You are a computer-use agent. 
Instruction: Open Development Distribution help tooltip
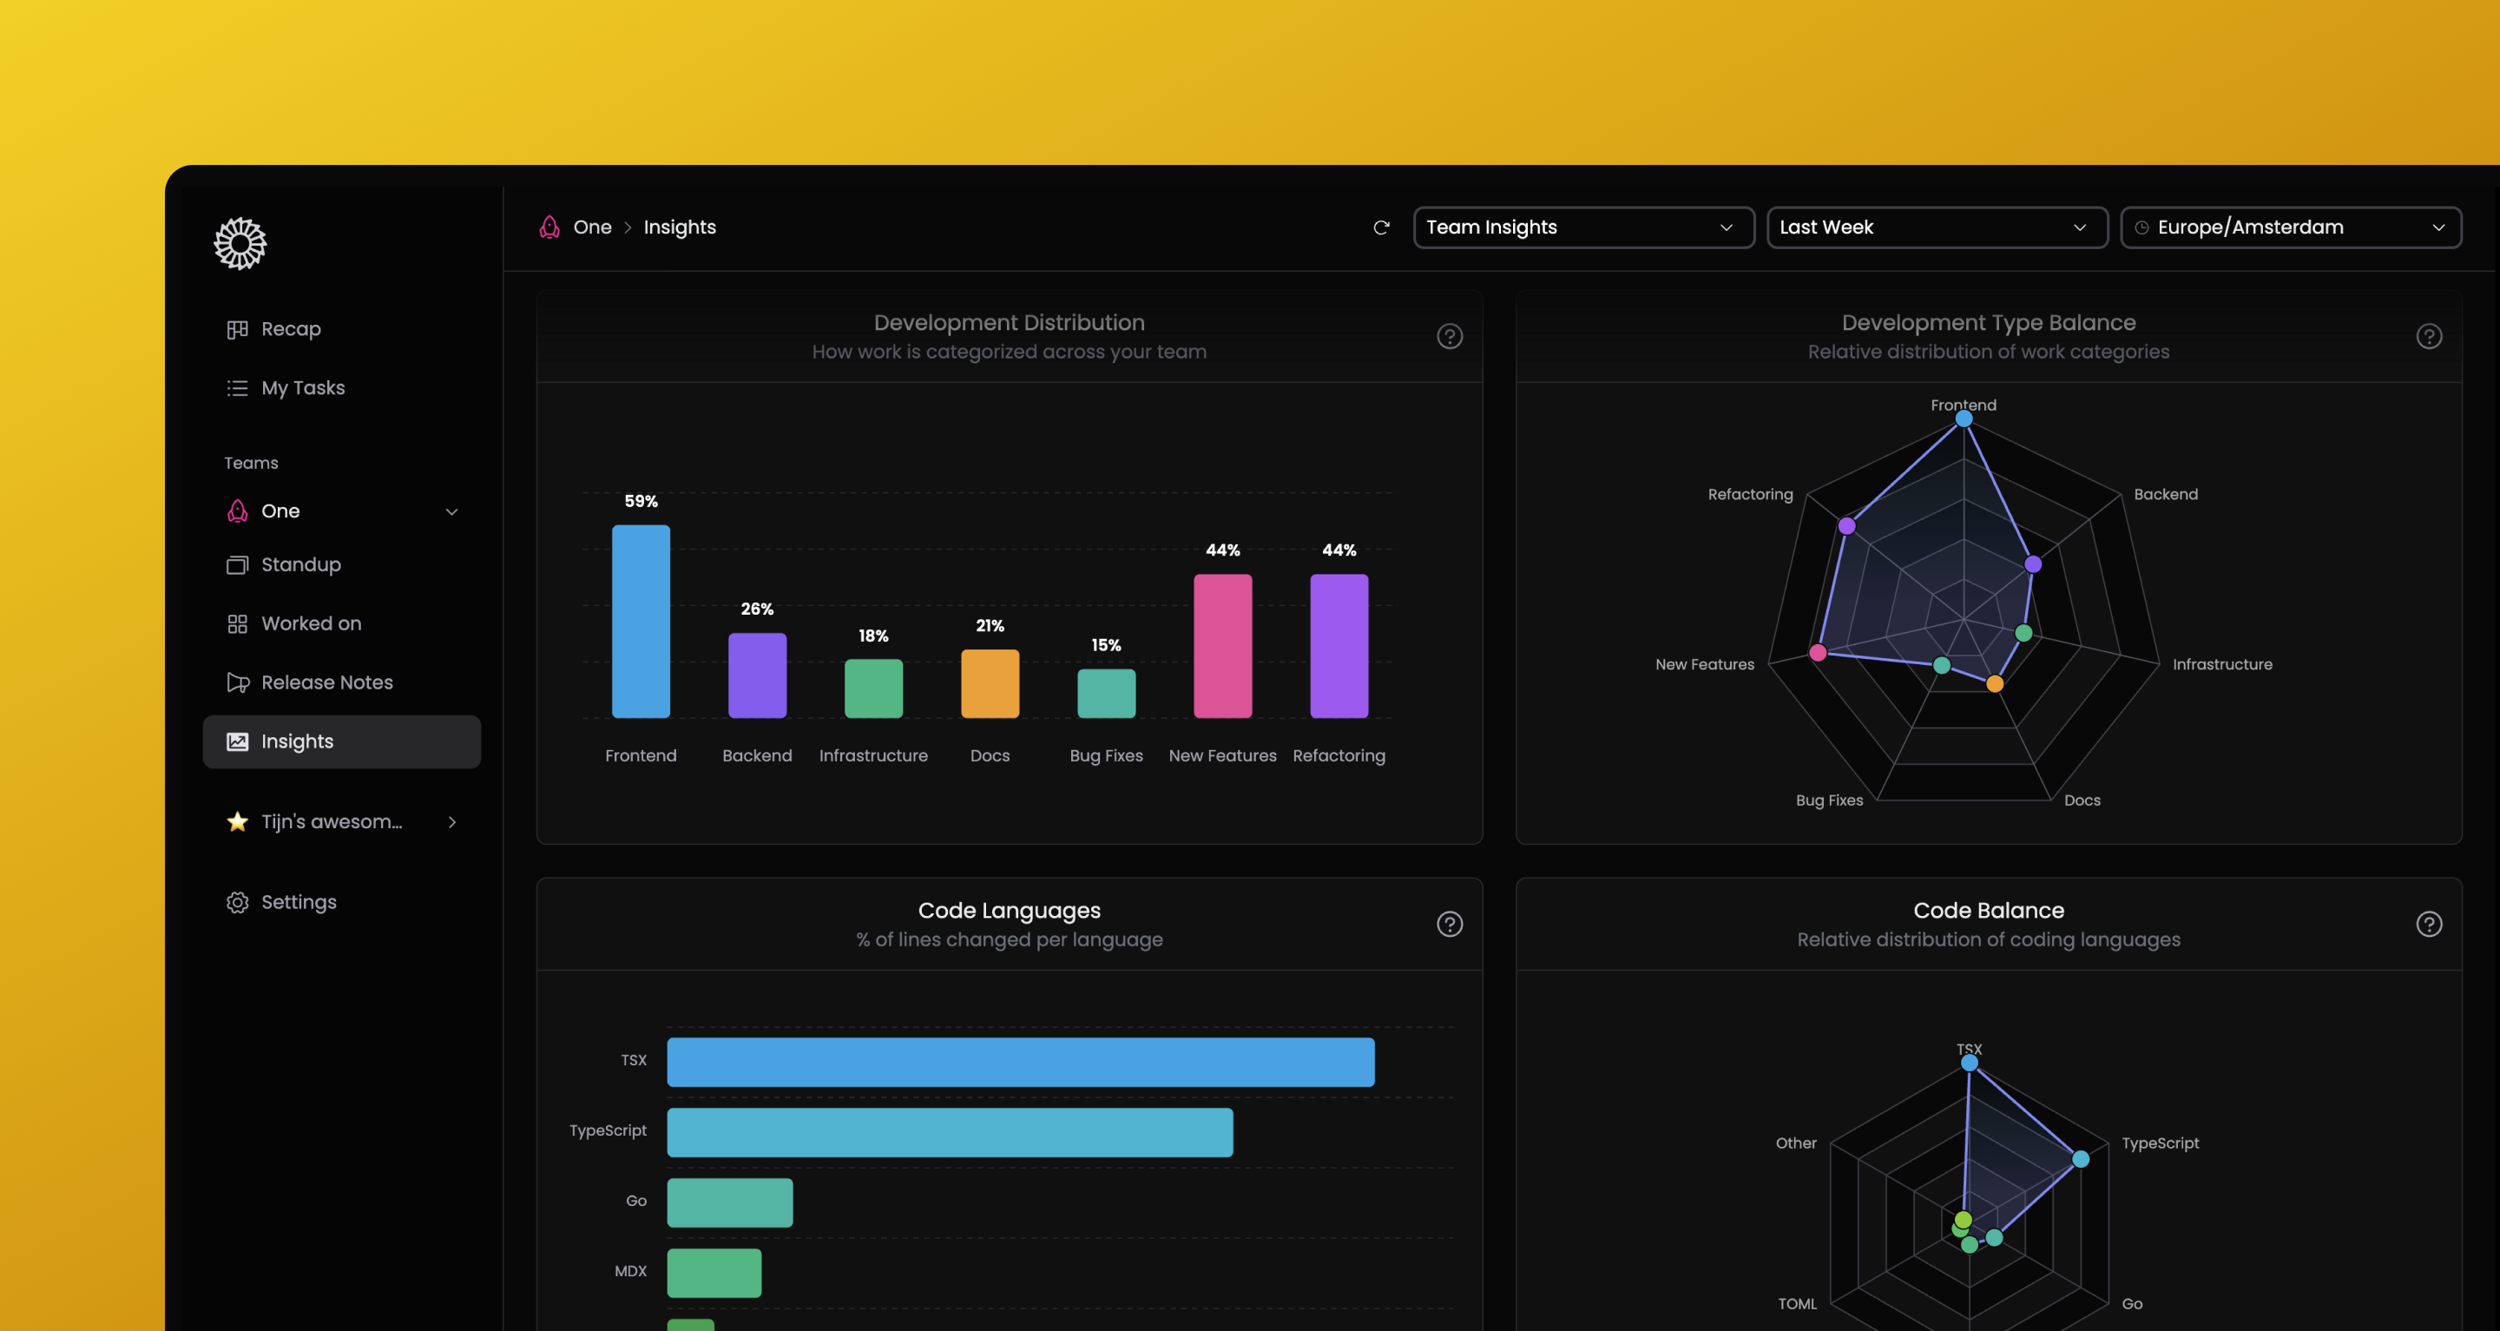point(1449,336)
